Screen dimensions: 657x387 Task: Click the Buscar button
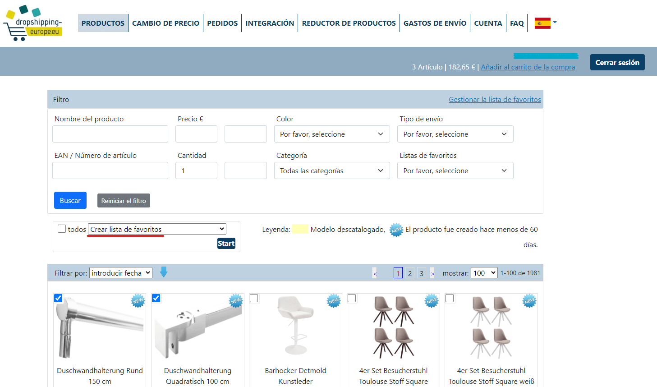coord(70,200)
